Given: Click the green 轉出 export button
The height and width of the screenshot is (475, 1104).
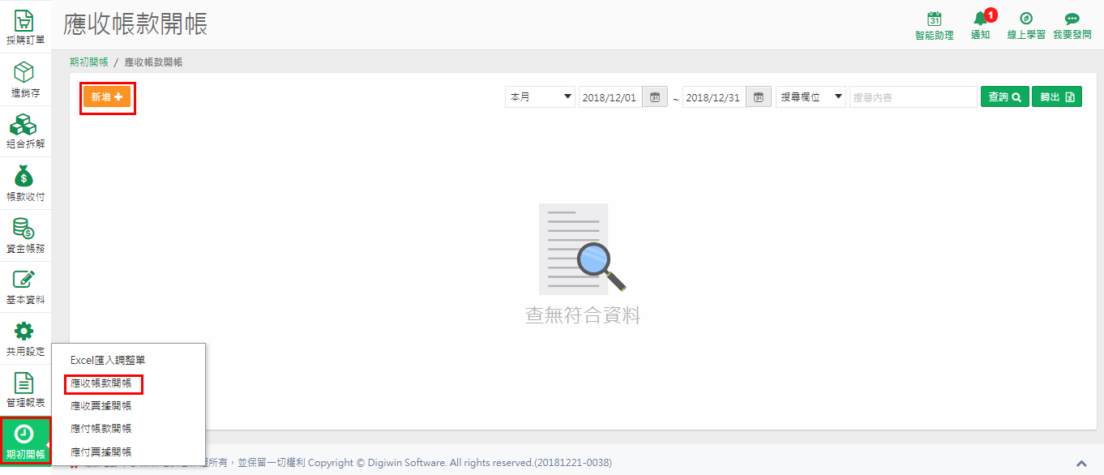Looking at the screenshot, I should pyautogui.click(x=1057, y=97).
